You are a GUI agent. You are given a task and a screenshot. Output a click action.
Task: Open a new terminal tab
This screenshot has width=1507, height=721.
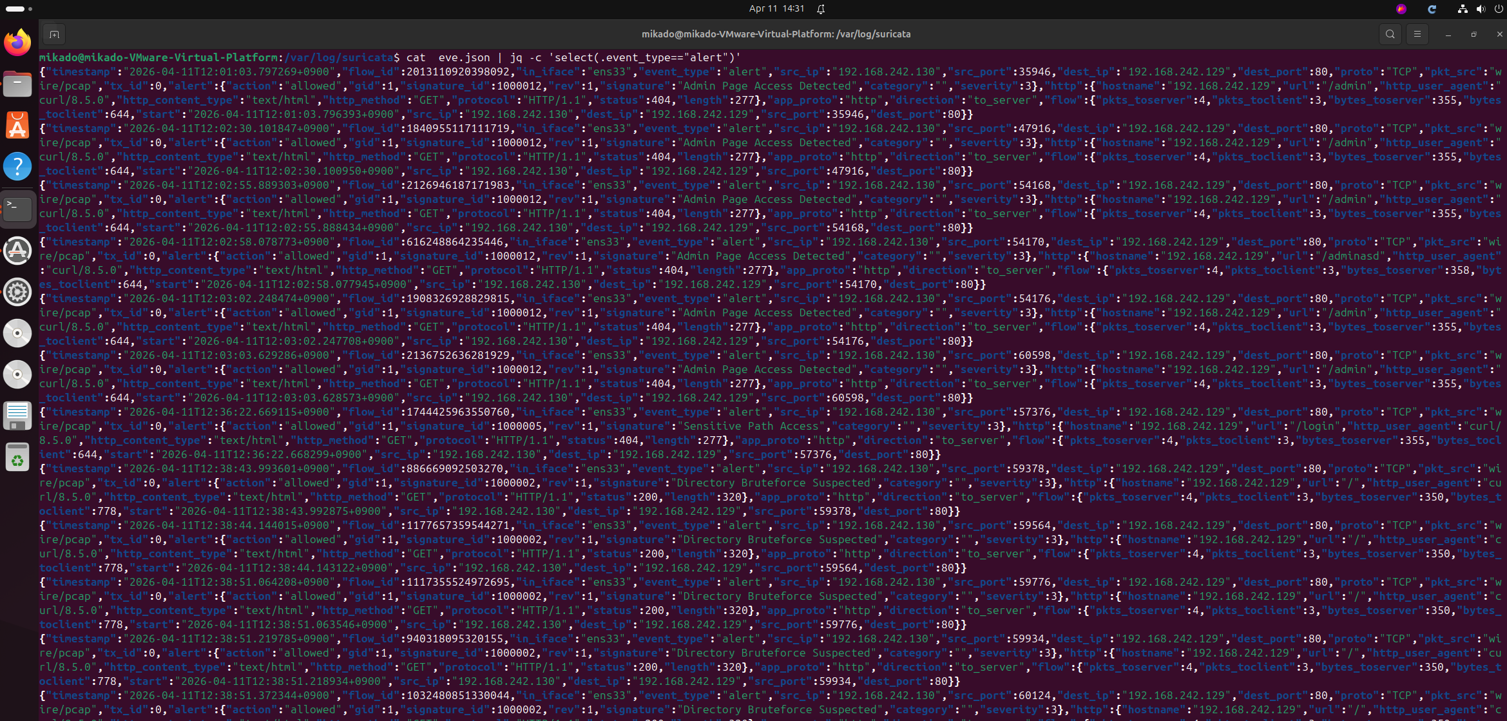54,34
